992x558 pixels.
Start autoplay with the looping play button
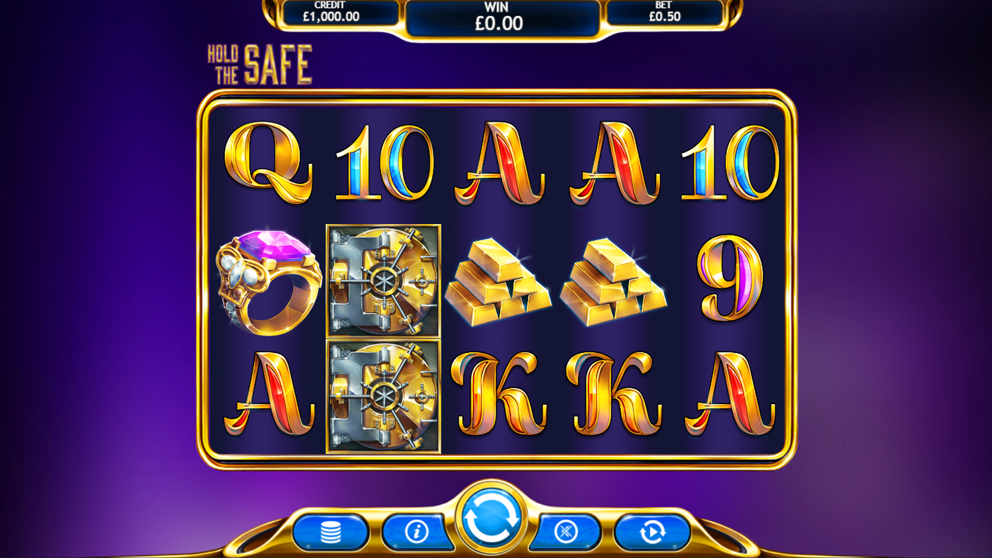click(x=652, y=532)
